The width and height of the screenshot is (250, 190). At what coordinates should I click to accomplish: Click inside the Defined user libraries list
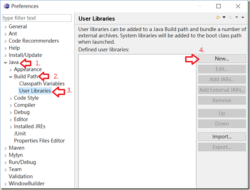(137, 121)
